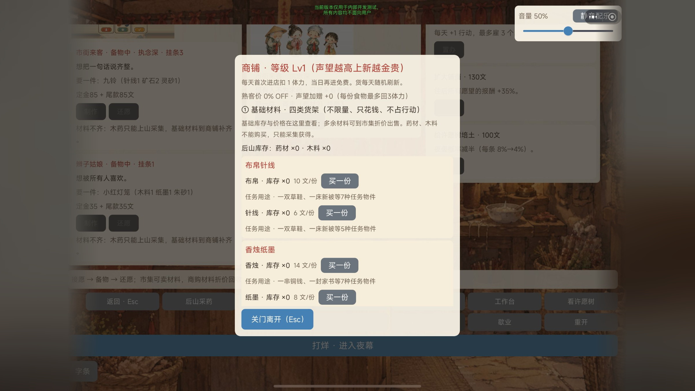Image resolution: width=695 pixels, height=391 pixels.
Task: Click 定金85 + 尾款85文 text
Action: click(x=105, y=95)
